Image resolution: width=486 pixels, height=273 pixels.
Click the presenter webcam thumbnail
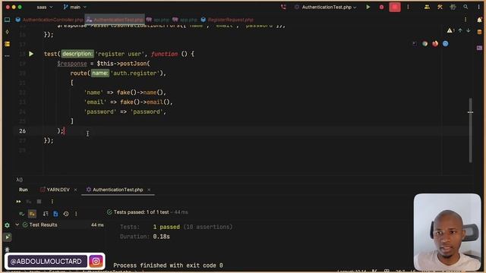pyautogui.click(x=447, y=232)
